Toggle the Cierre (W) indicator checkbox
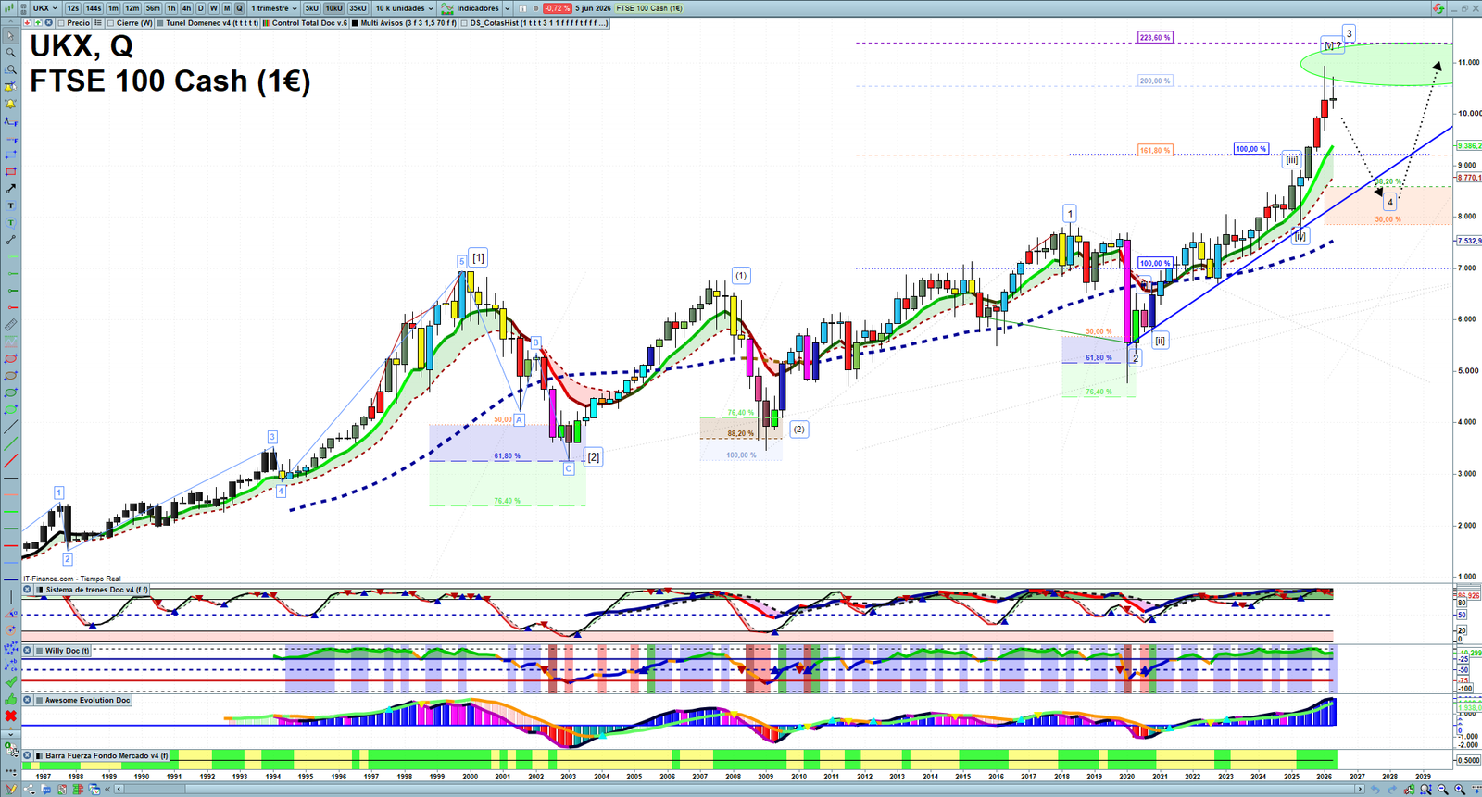1482x797 pixels. click(110, 23)
